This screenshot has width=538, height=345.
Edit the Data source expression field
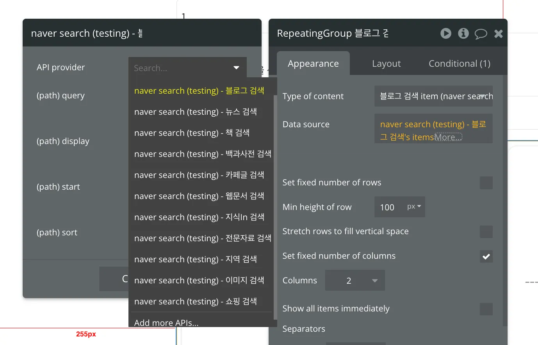[433, 128]
